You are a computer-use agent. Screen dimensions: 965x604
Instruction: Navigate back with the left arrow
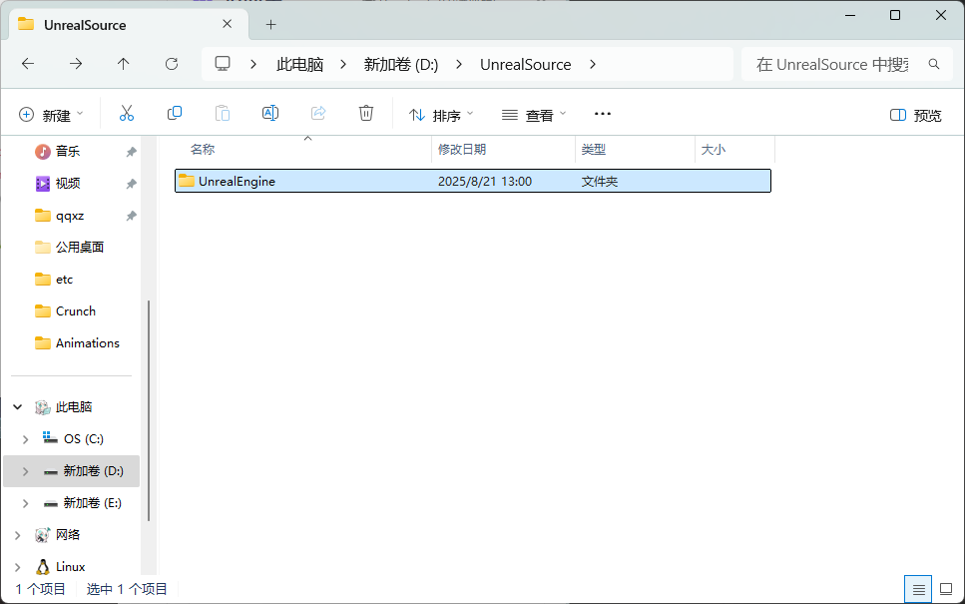point(28,64)
